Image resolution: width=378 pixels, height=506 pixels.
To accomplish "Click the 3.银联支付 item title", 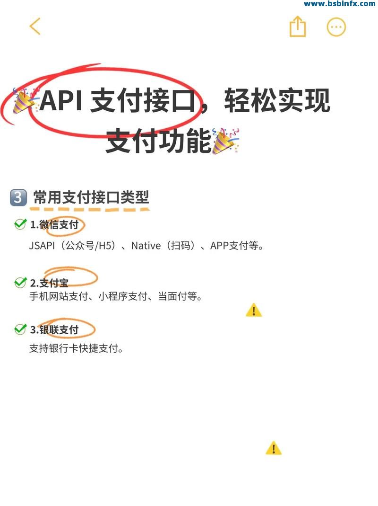I will (54, 330).
